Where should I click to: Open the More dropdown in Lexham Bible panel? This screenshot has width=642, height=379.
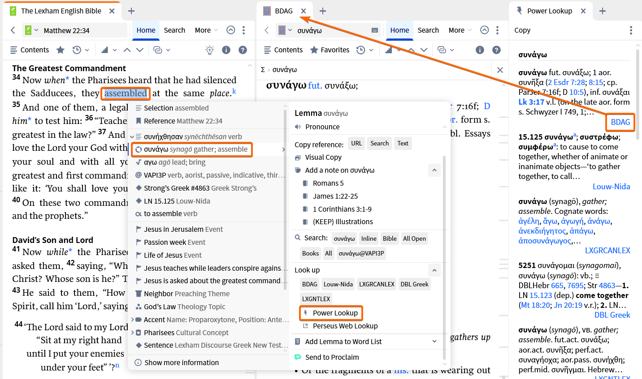coord(206,30)
